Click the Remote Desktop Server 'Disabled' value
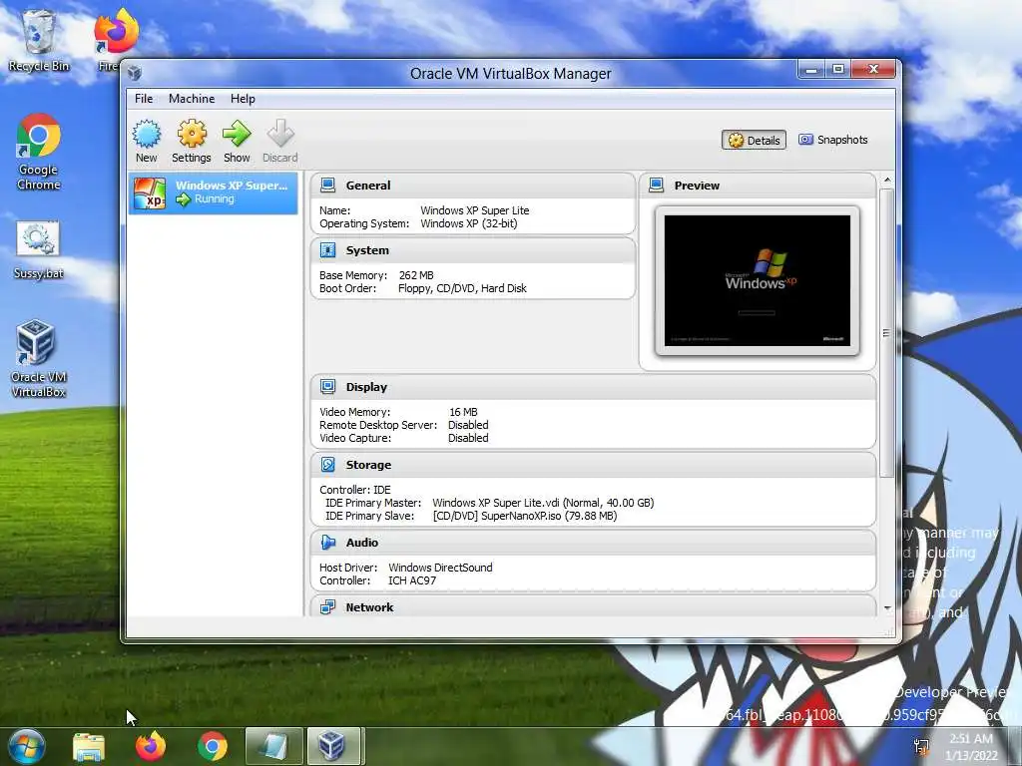 [x=468, y=425]
